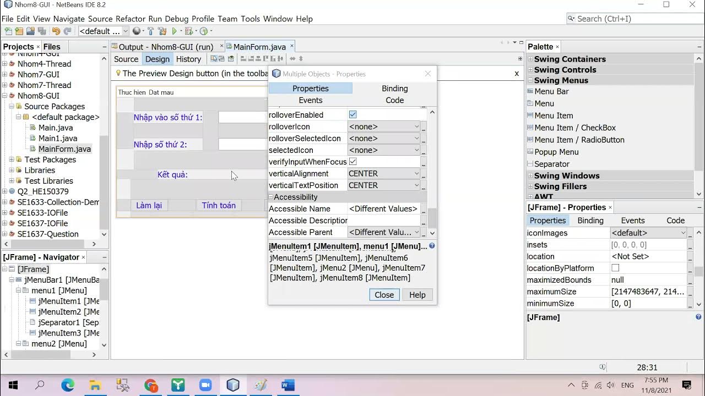
Task: Open File Explorer from the taskbar
Action: [95, 385]
